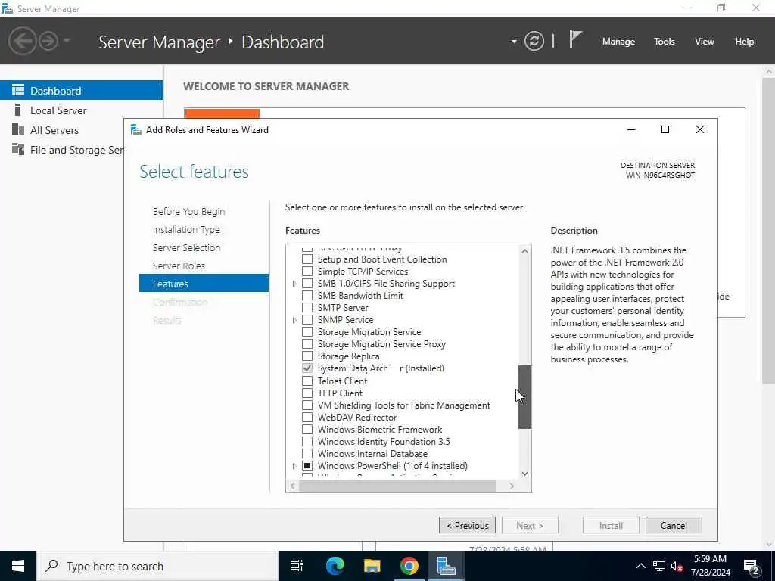The width and height of the screenshot is (775, 581).
Task: Click the Server Manager back arrow
Action: pyautogui.click(x=22, y=41)
